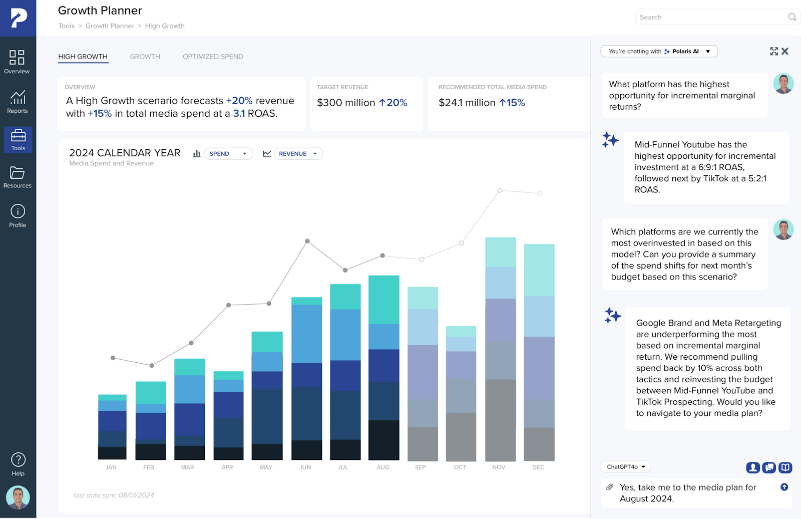Open the knowledge book icon in the chat panel
The image size is (801, 519).
tap(785, 467)
